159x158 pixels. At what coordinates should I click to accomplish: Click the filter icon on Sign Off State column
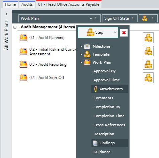[133, 18]
